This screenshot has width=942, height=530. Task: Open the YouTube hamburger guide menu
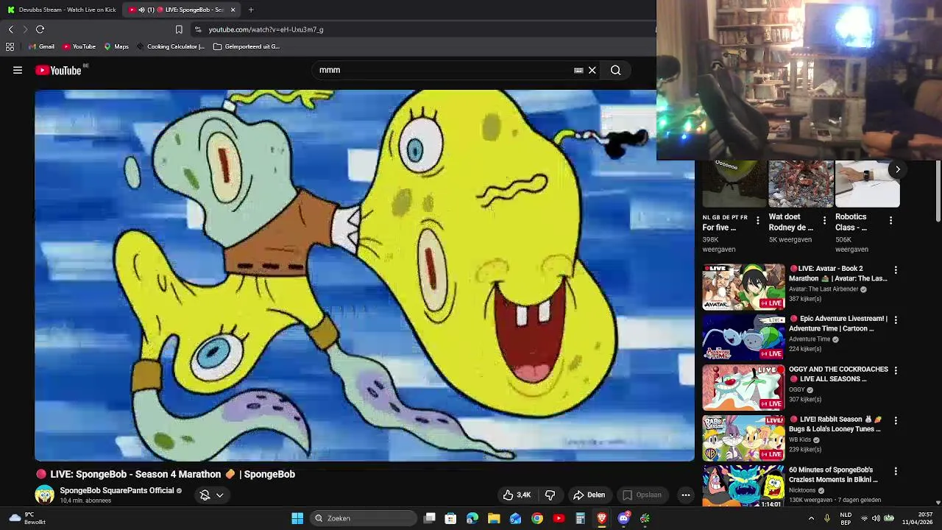[18, 70]
